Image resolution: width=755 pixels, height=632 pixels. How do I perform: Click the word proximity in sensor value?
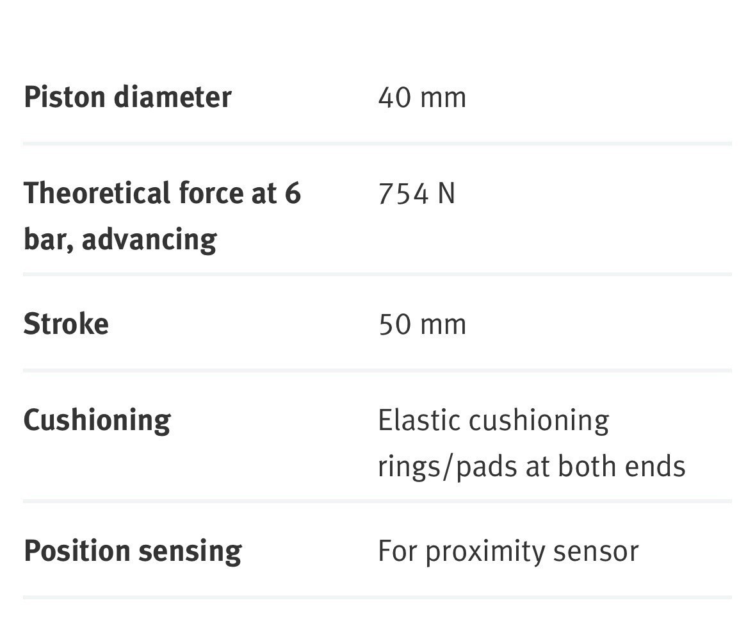click(484, 552)
